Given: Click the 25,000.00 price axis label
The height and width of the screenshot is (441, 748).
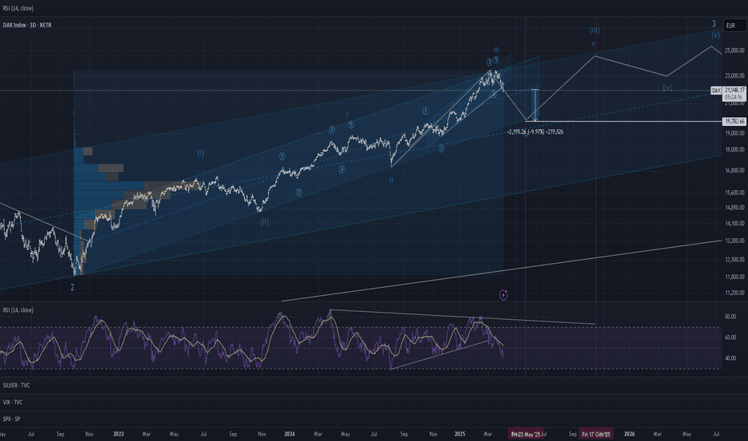Looking at the screenshot, I should click(734, 50).
